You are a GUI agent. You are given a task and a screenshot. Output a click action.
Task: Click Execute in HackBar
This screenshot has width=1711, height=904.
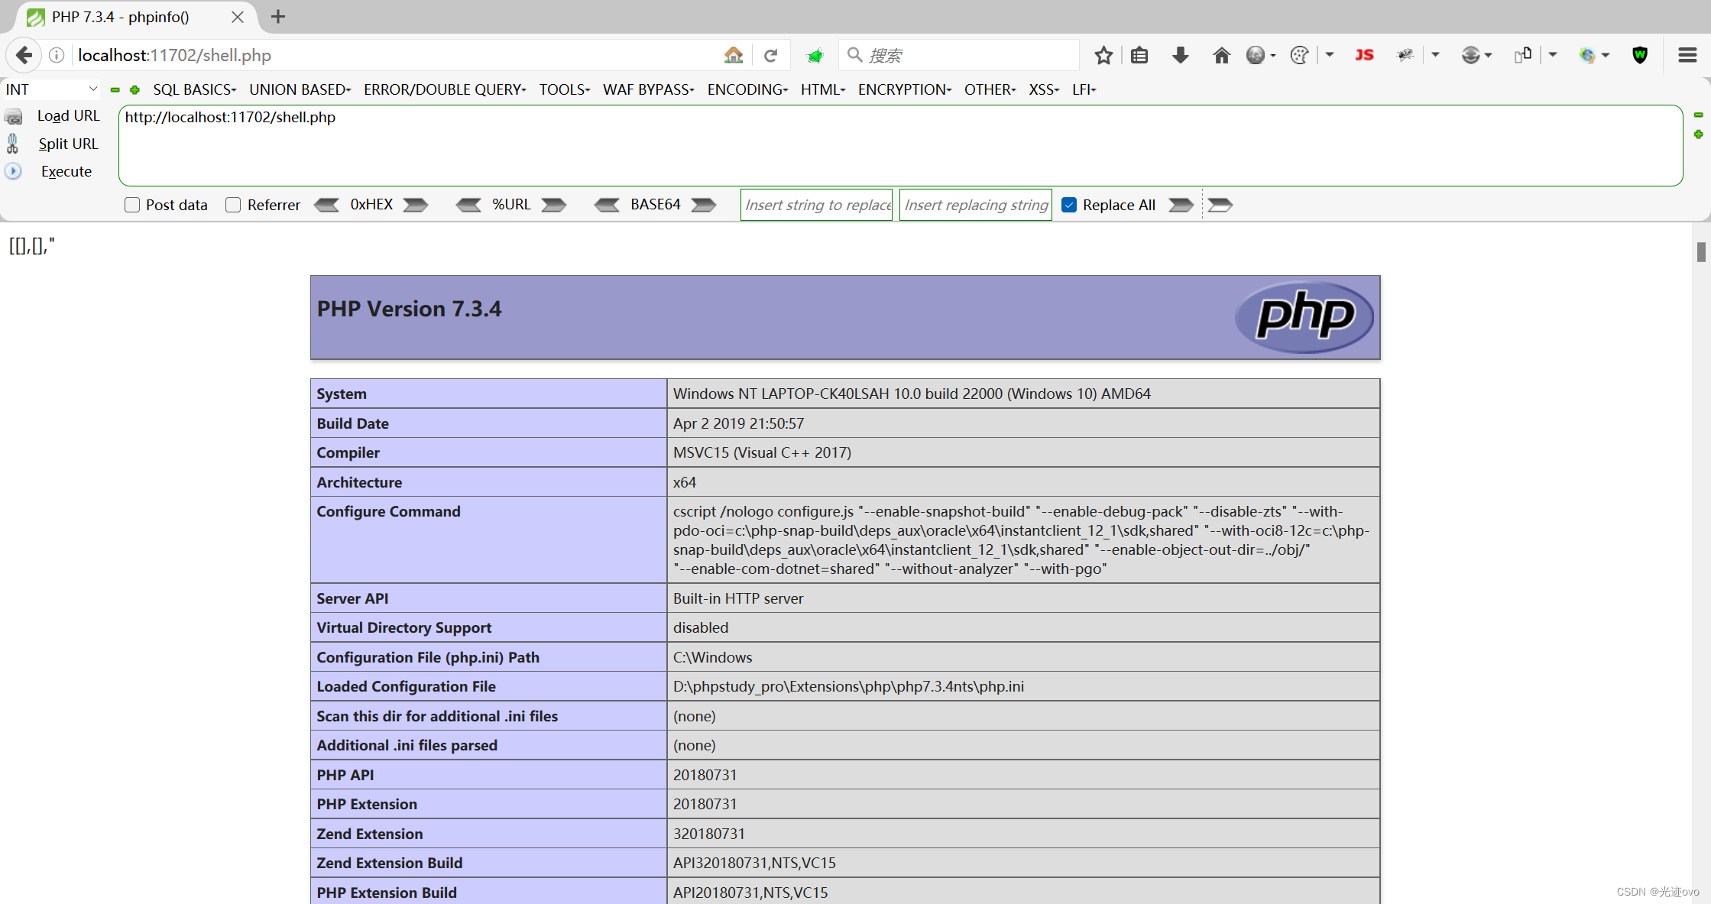pos(66,171)
